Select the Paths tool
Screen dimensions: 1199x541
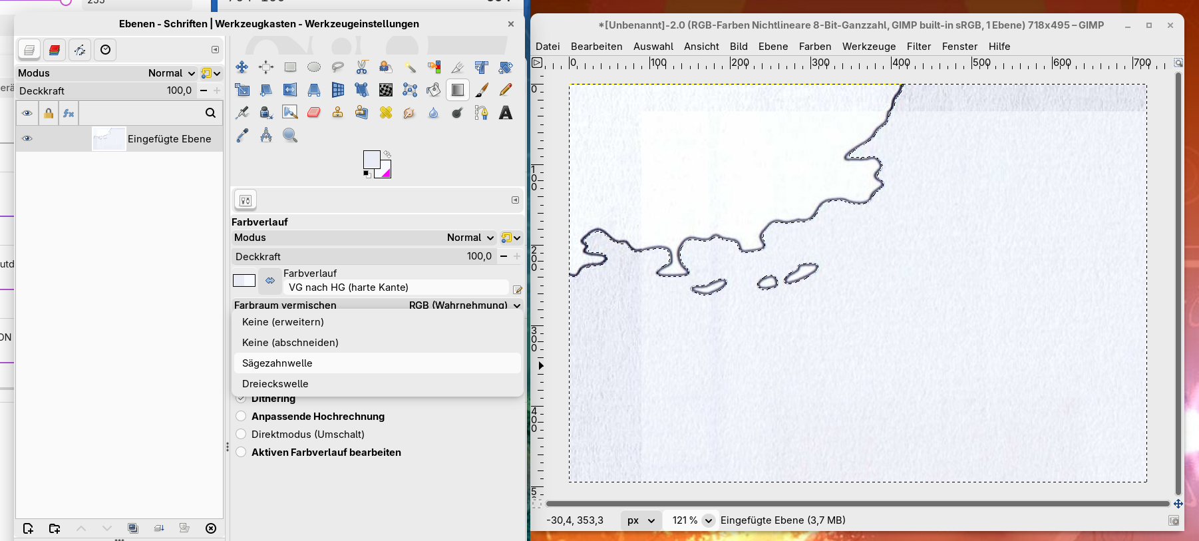pos(482,112)
